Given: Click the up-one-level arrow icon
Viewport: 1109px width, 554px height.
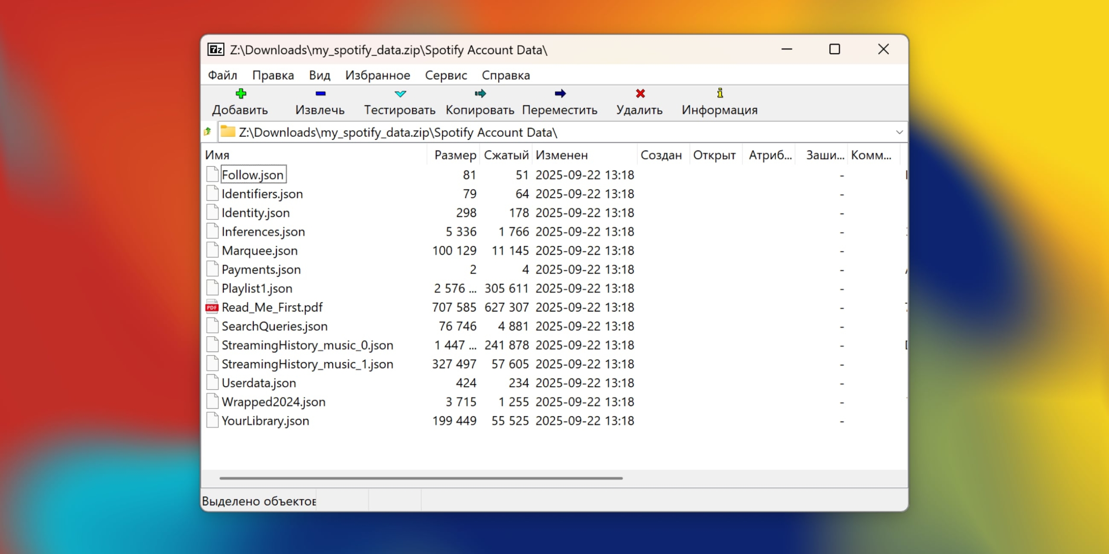Looking at the screenshot, I should 208,132.
